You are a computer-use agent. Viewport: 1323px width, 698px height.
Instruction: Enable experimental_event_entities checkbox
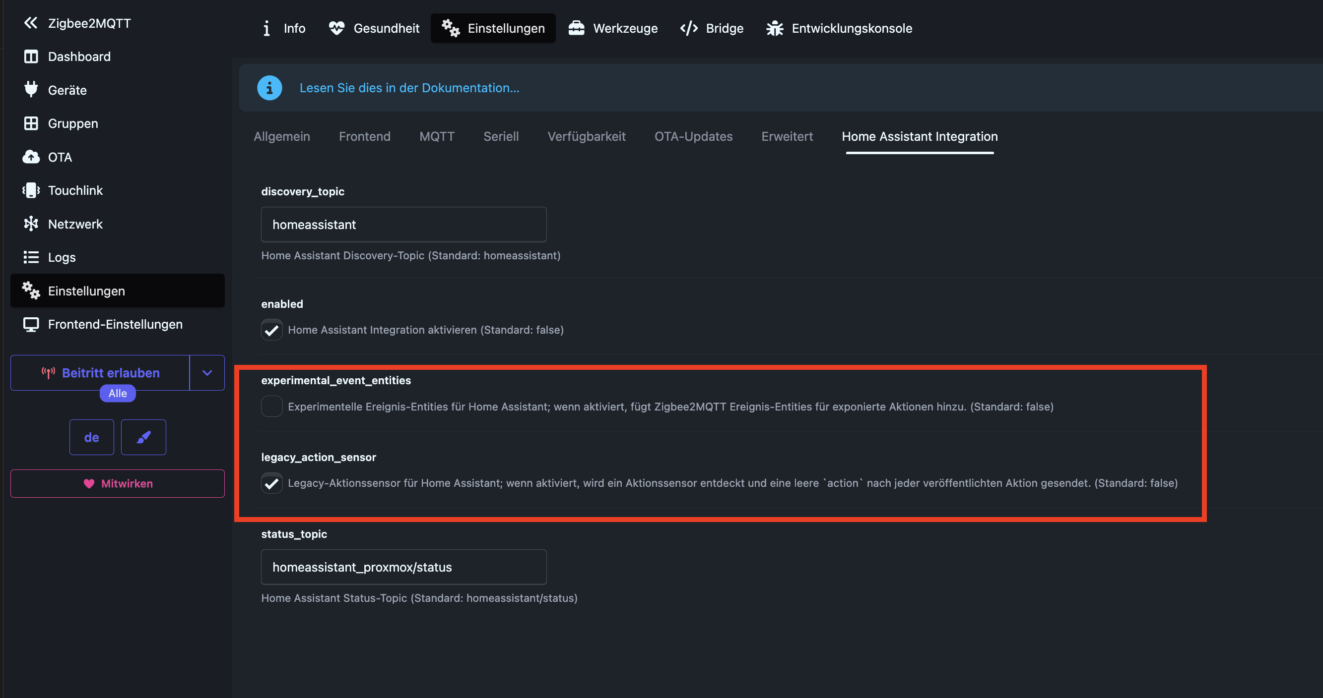[x=271, y=407]
